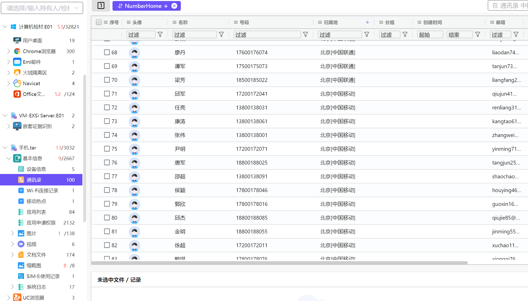The image size is (528, 301).
Task: Click the 火绒隔离区 shield icon
Action: click(x=17, y=73)
